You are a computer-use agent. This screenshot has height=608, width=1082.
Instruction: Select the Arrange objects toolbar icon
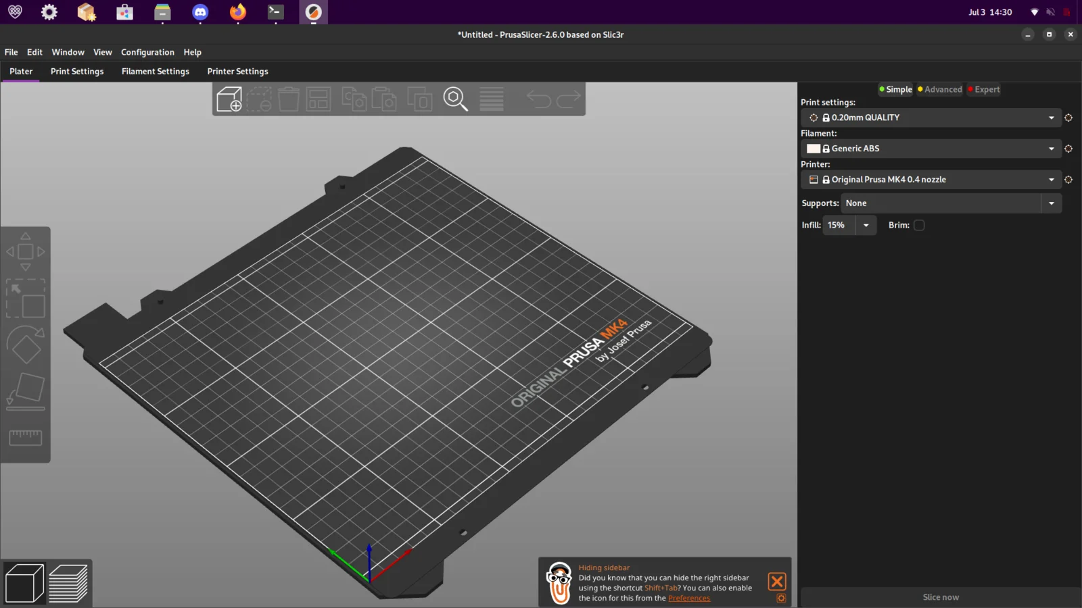[319, 99]
